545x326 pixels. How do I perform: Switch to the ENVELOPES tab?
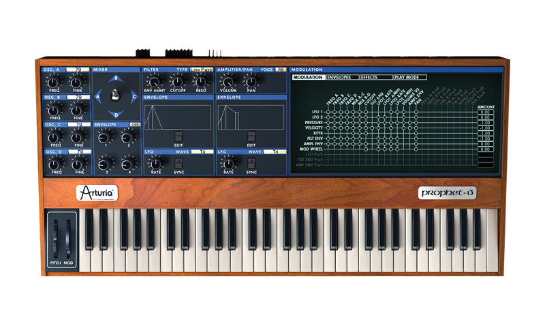click(343, 77)
